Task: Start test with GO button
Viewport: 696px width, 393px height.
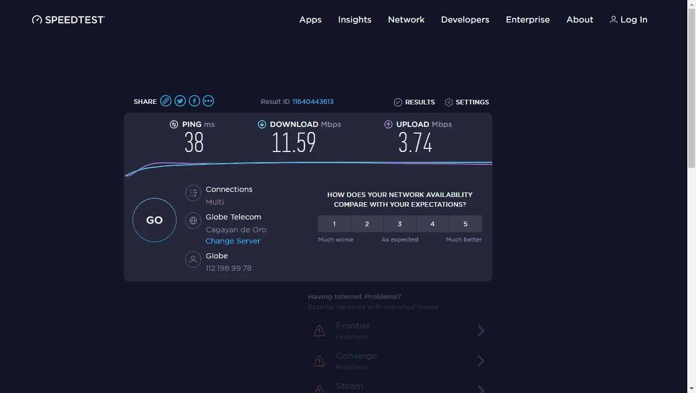Action: [x=155, y=220]
